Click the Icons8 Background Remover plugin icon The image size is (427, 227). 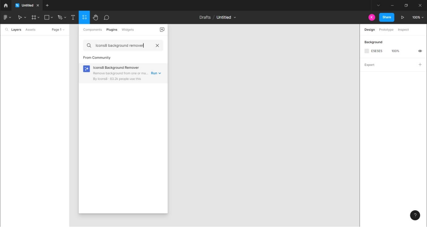(86, 69)
